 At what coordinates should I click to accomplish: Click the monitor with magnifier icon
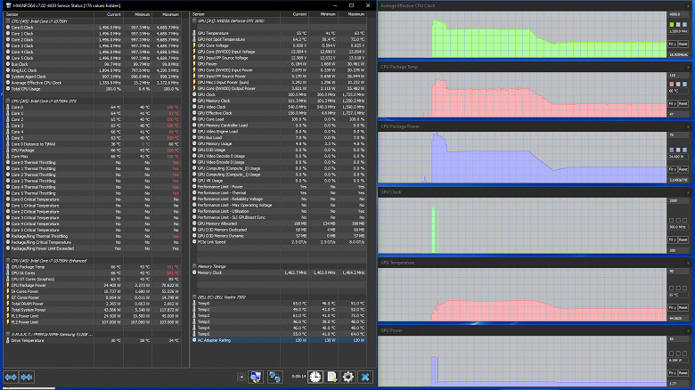[x=256, y=378]
